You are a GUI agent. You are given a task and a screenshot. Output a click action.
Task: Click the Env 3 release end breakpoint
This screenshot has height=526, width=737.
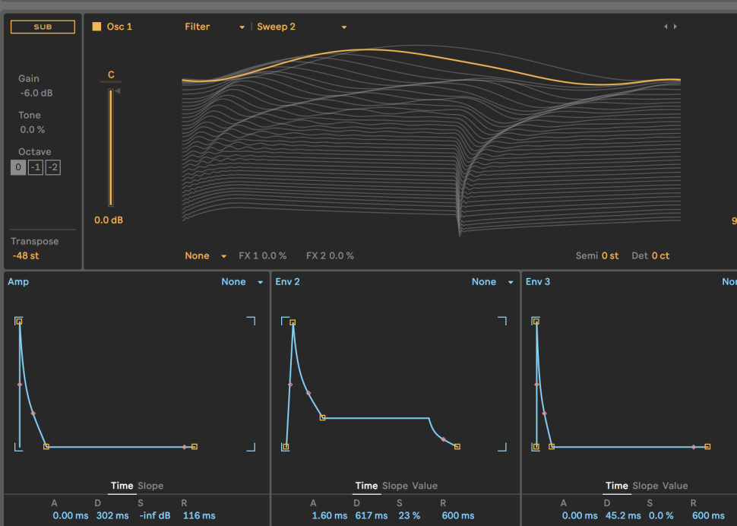tap(707, 447)
